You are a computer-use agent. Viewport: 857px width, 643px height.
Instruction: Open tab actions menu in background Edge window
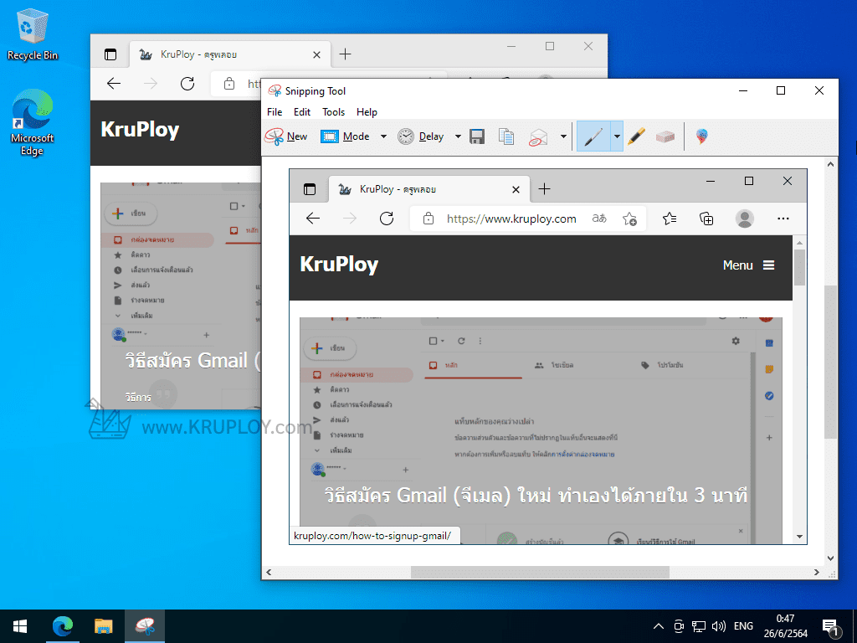pyautogui.click(x=110, y=54)
